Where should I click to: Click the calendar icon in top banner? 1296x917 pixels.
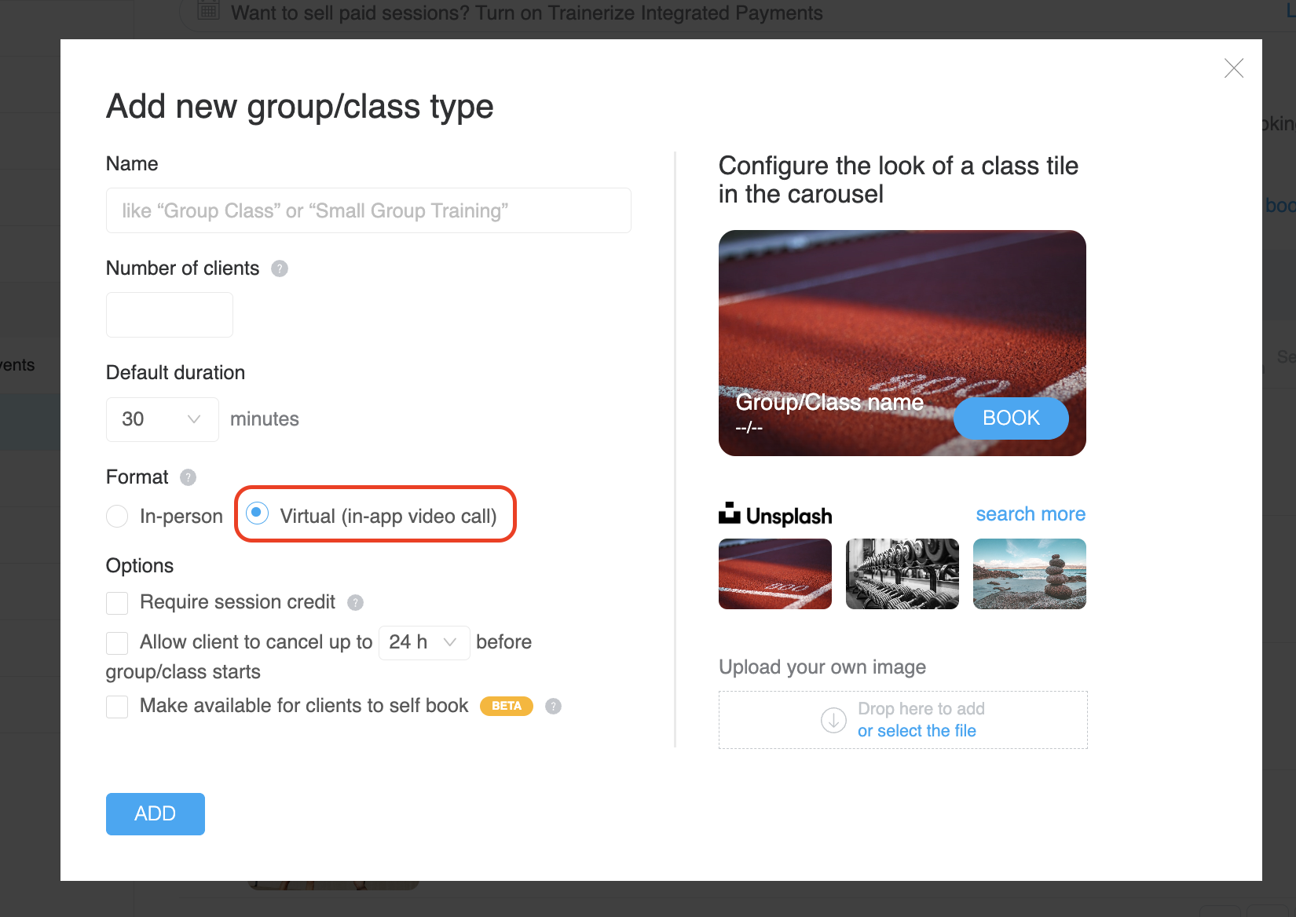(208, 11)
